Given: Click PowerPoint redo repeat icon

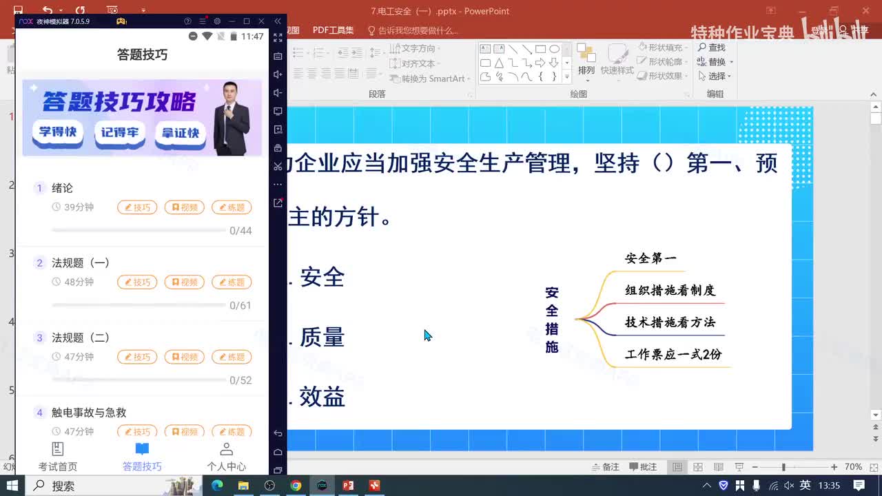Looking at the screenshot, I should coord(80,10).
